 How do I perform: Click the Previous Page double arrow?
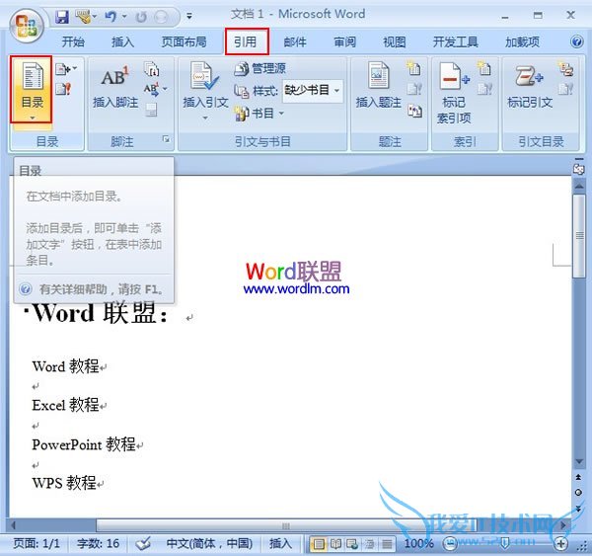tap(578, 477)
